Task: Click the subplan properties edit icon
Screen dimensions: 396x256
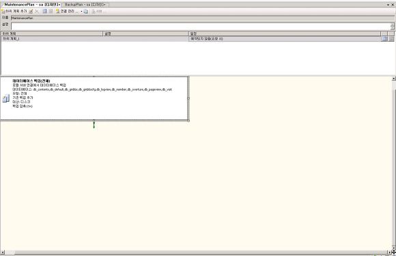Action: pyautogui.click(x=31, y=12)
